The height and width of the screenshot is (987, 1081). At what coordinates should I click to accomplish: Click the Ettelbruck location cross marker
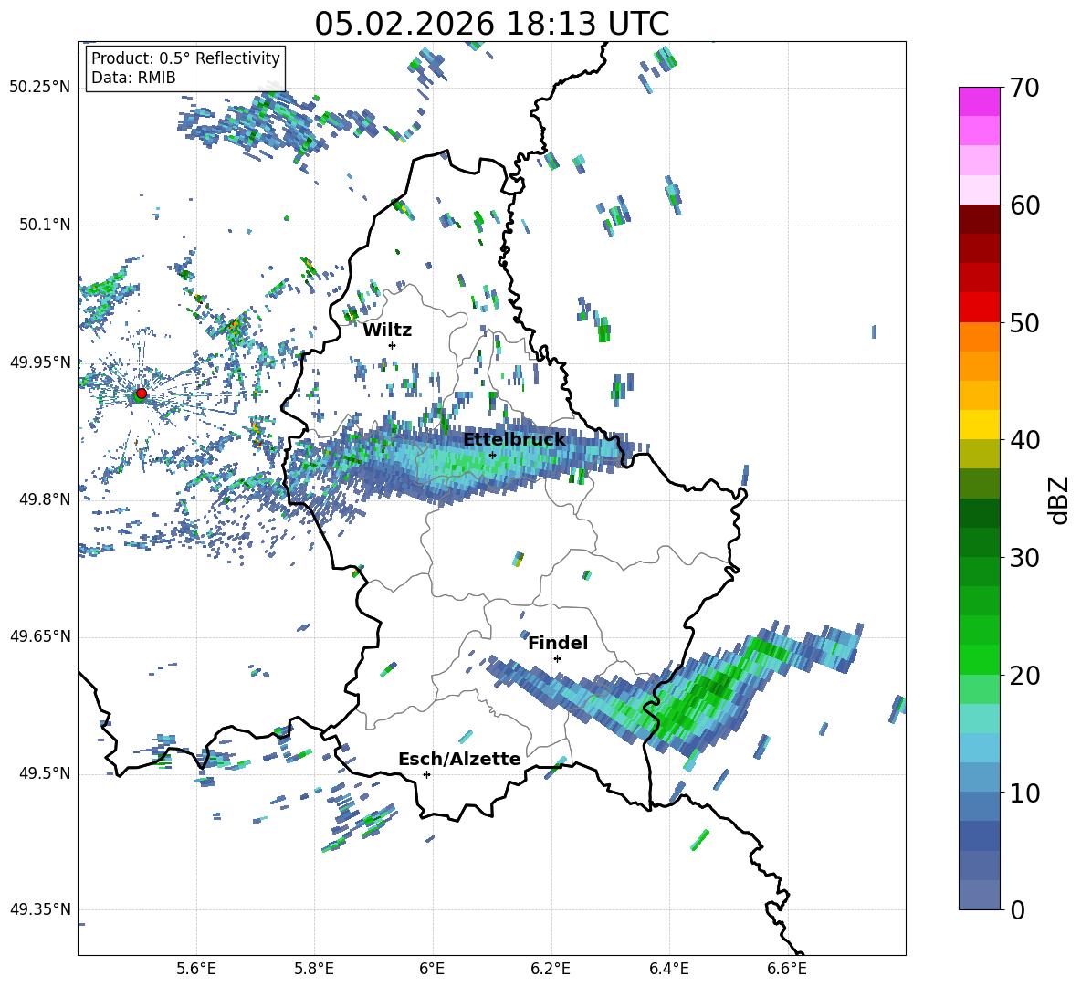click(492, 456)
